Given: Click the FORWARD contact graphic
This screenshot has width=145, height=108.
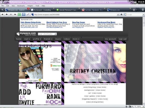Looking at the screenshot, I should pyautogui.click(x=48, y=86).
